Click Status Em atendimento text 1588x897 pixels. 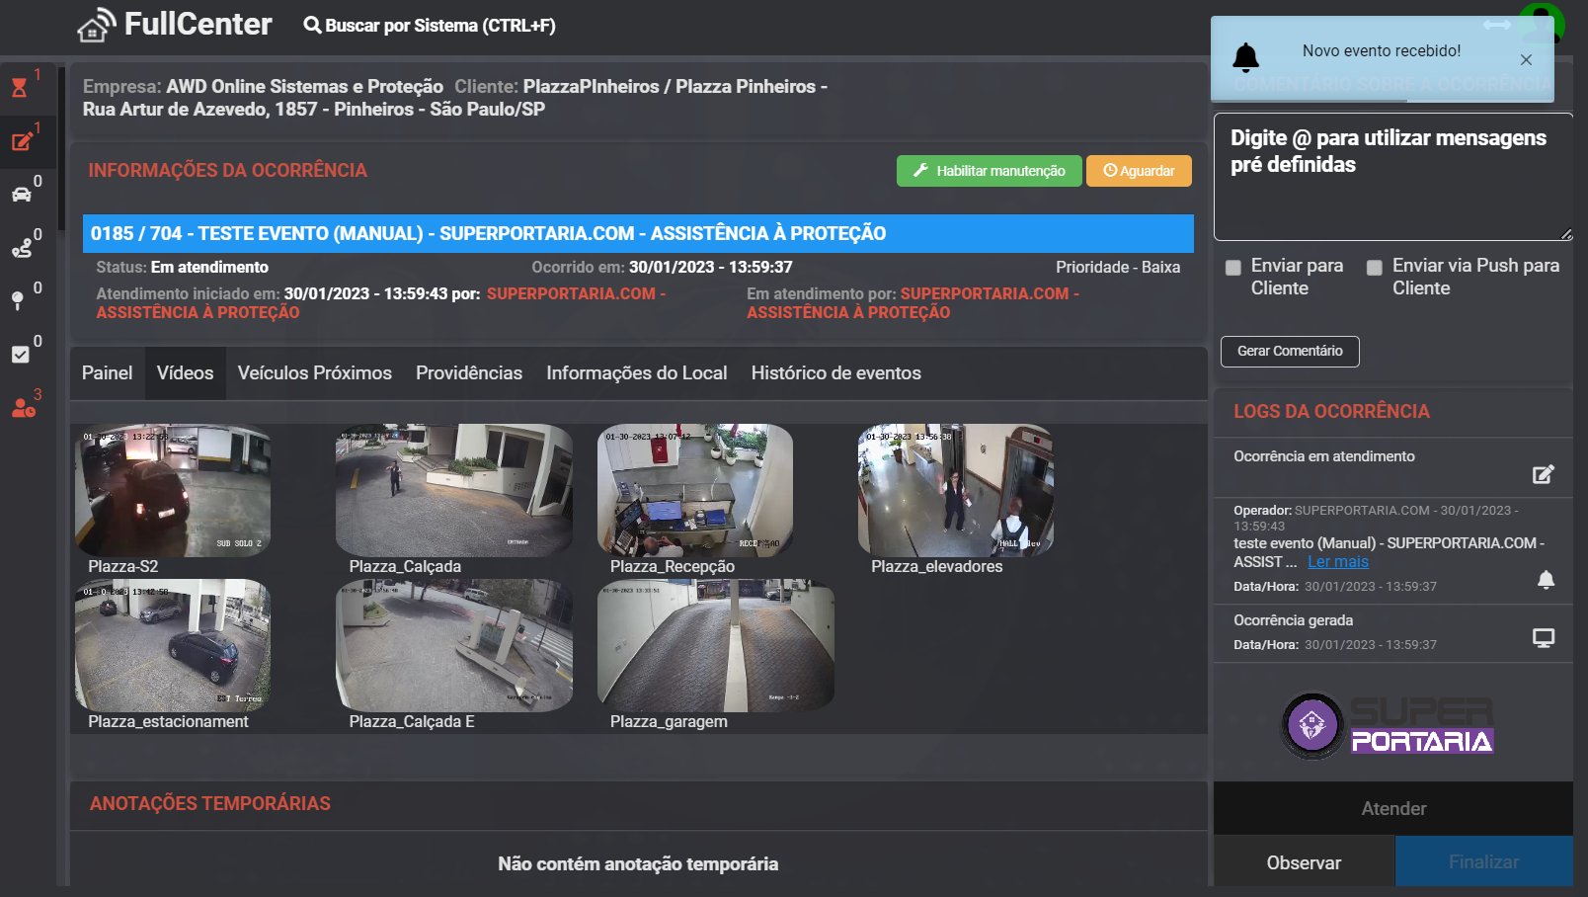click(183, 268)
